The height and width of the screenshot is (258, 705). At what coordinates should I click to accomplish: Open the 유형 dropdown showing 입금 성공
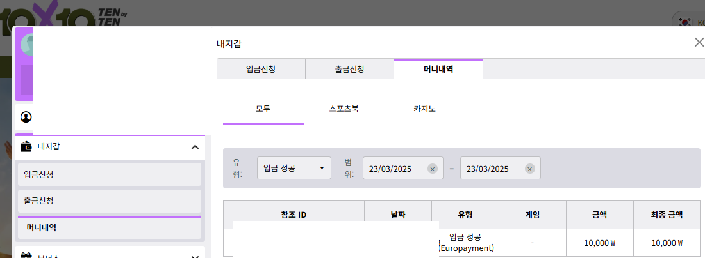[x=294, y=169]
